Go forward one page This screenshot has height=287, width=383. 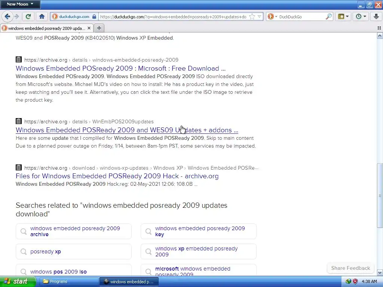click(16, 16)
